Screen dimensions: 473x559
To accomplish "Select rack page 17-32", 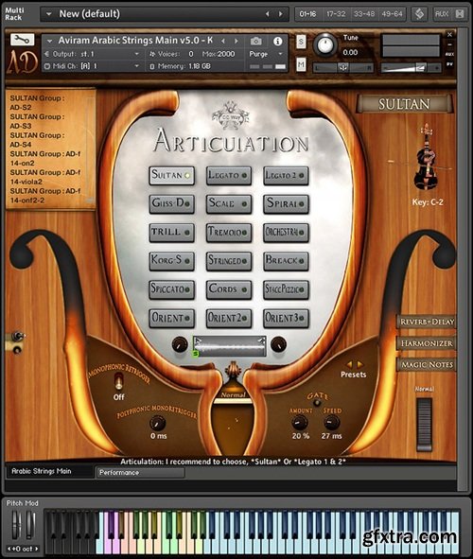I will point(336,14).
